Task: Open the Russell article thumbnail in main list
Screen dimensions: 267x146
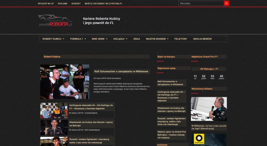Action: click(x=54, y=141)
